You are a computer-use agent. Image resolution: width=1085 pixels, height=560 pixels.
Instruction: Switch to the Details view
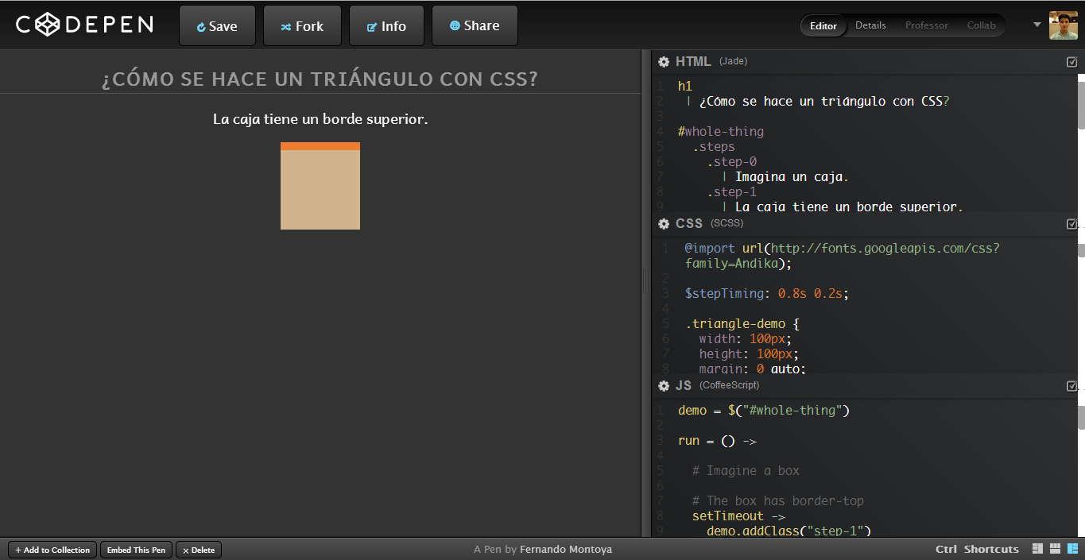coord(870,25)
